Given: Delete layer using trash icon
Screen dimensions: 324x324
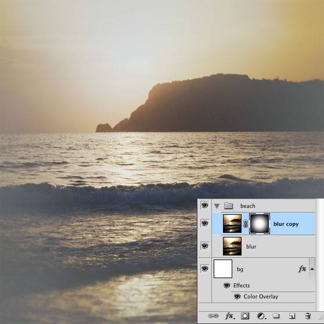Looking at the screenshot, I should click(308, 316).
